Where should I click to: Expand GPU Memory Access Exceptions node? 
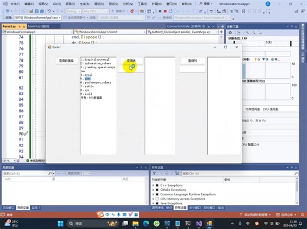point(153,199)
